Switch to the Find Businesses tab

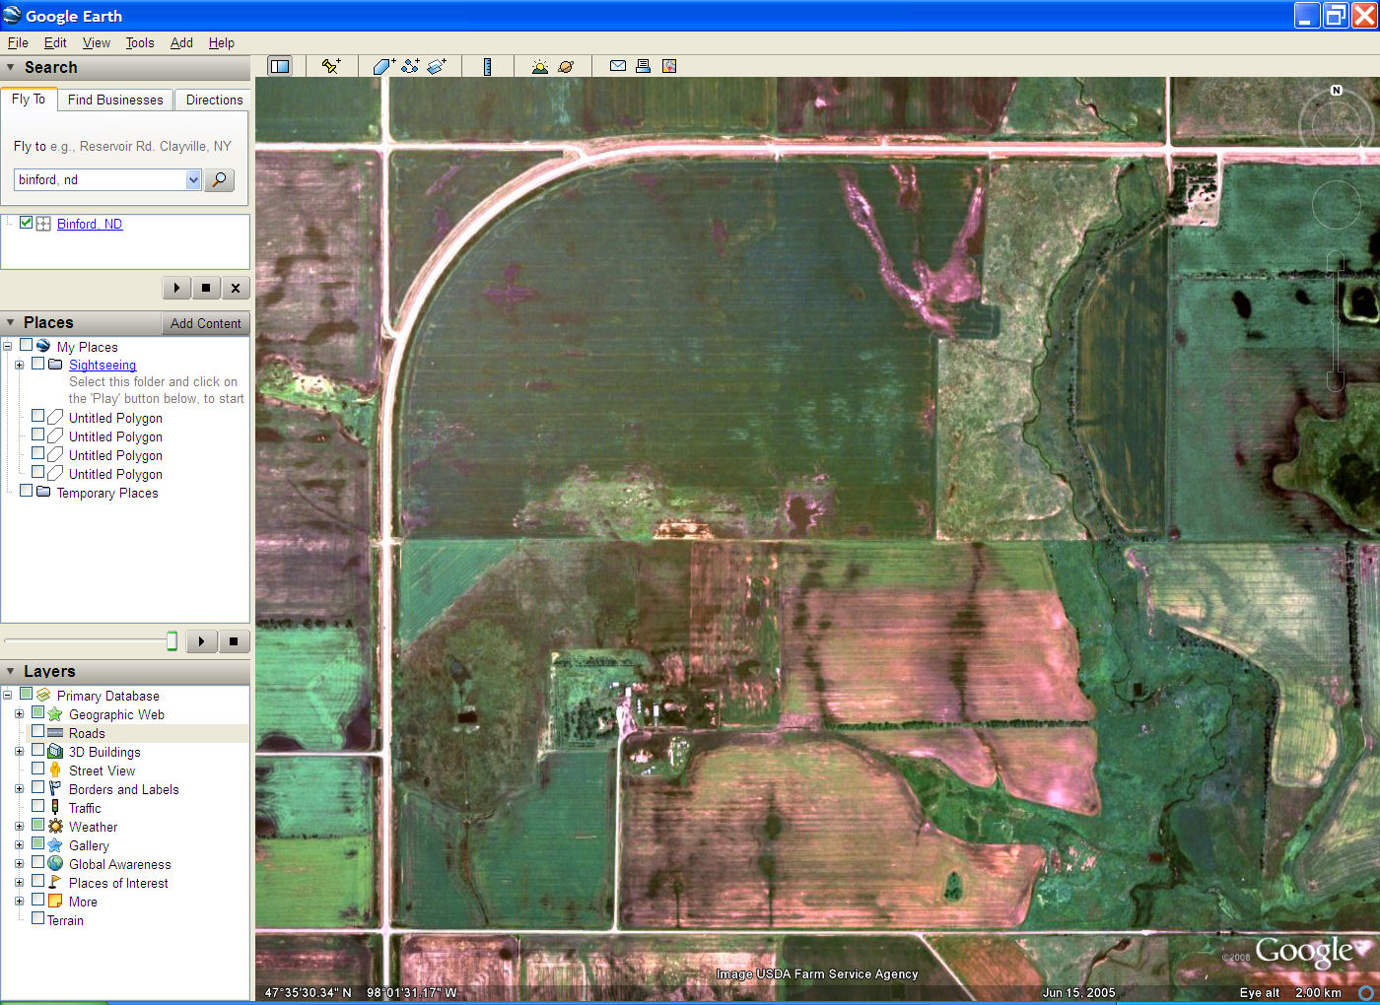point(115,100)
